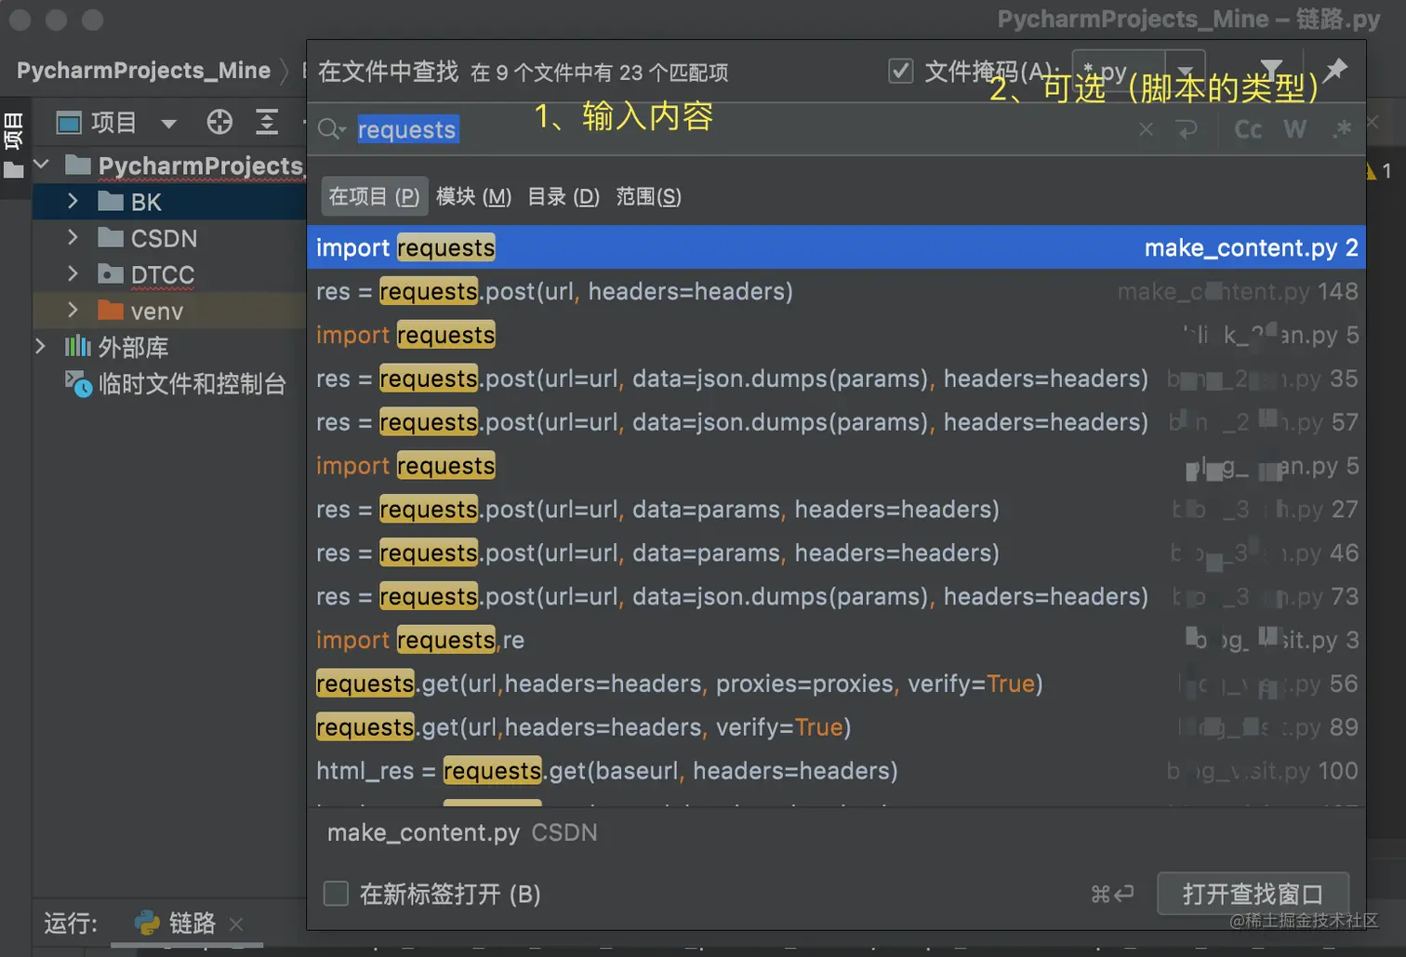The width and height of the screenshot is (1406, 957).
Task: Select result on line 35
Action: click(x=836, y=379)
